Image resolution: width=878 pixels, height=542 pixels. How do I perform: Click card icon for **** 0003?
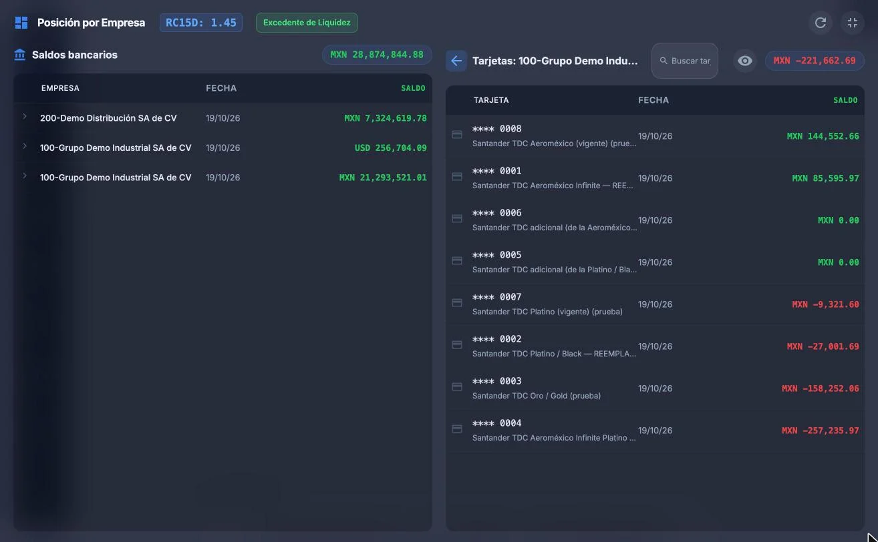(x=457, y=386)
